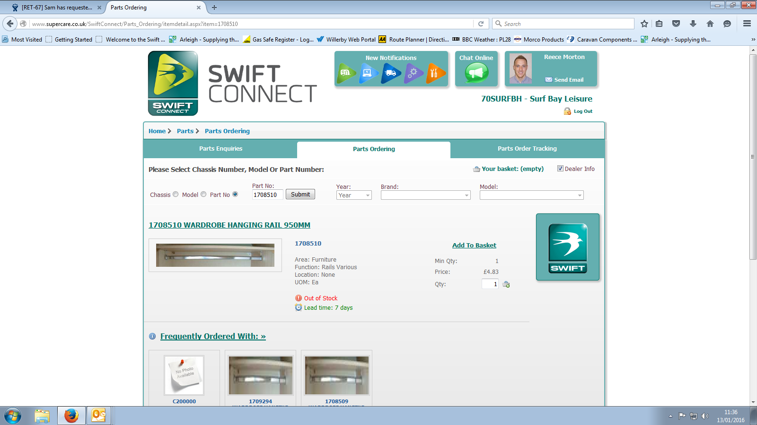Open the Route Planner bookmark
The image size is (757, 425).
(414, 40)
